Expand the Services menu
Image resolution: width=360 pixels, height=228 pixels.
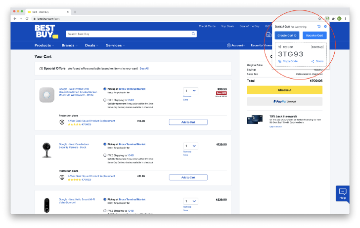[115, 45]
